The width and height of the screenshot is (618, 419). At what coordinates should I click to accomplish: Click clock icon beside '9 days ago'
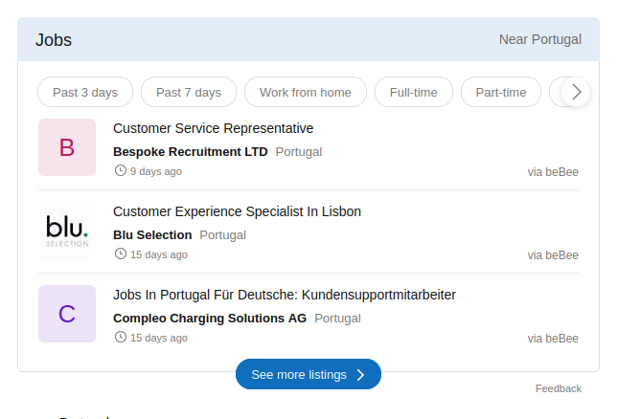[121, 171]
